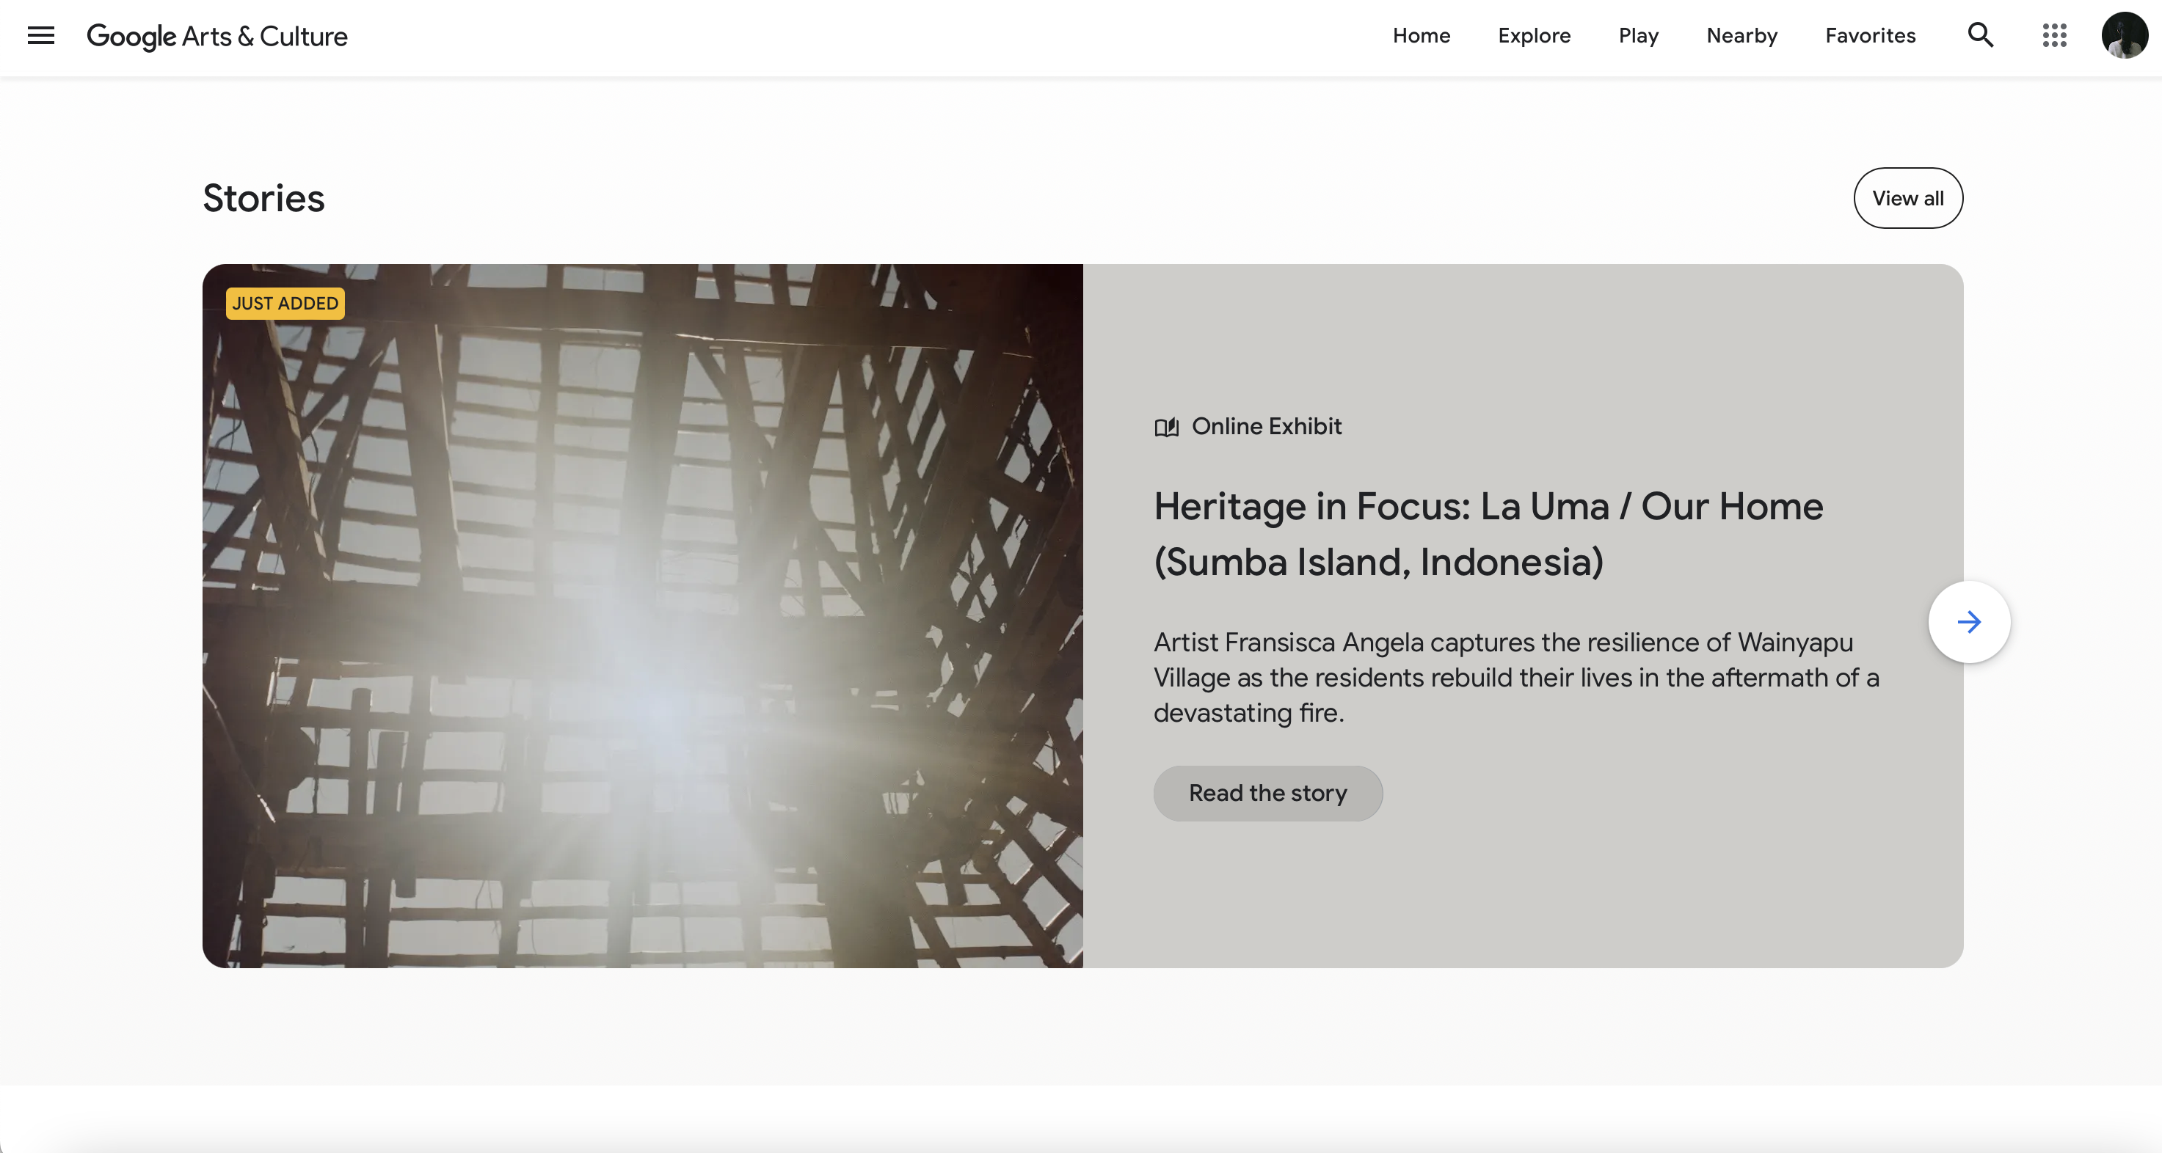The height and width of the screenshot is (1153, 2162).
Task: Click the wooden roof story image
Action: click(x=642, y=615)
